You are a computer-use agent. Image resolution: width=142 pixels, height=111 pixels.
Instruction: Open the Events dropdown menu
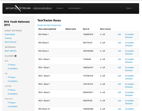pyautogui.click(x=60, y=8)
